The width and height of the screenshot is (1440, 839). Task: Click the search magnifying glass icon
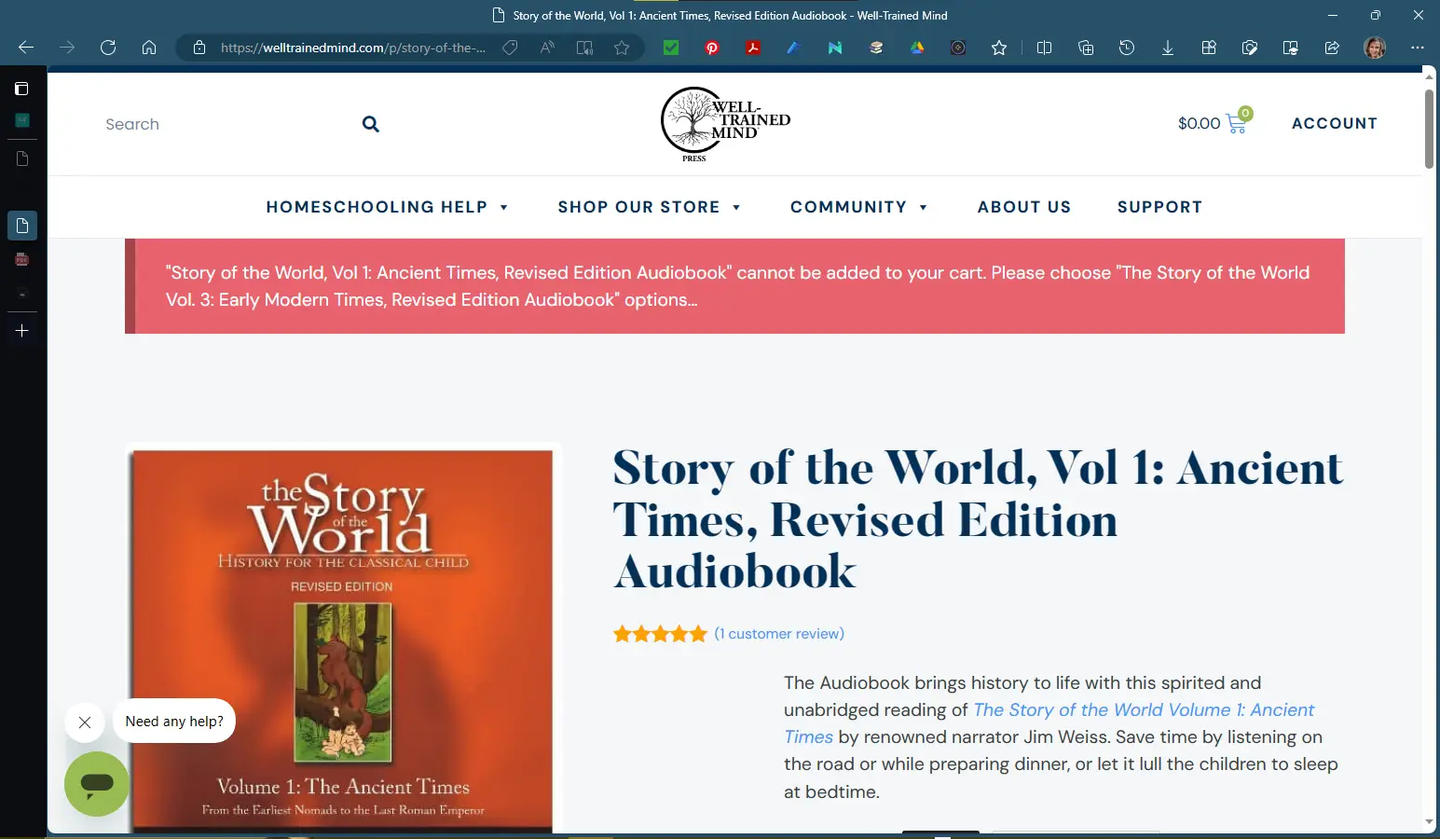coord(370,124)
